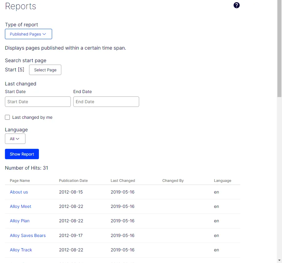The height and width of the screenshot is (263, 282).
Task: Open the Published Pages report type dropdown
Action: pyautogui.click(x=29, y=34)
